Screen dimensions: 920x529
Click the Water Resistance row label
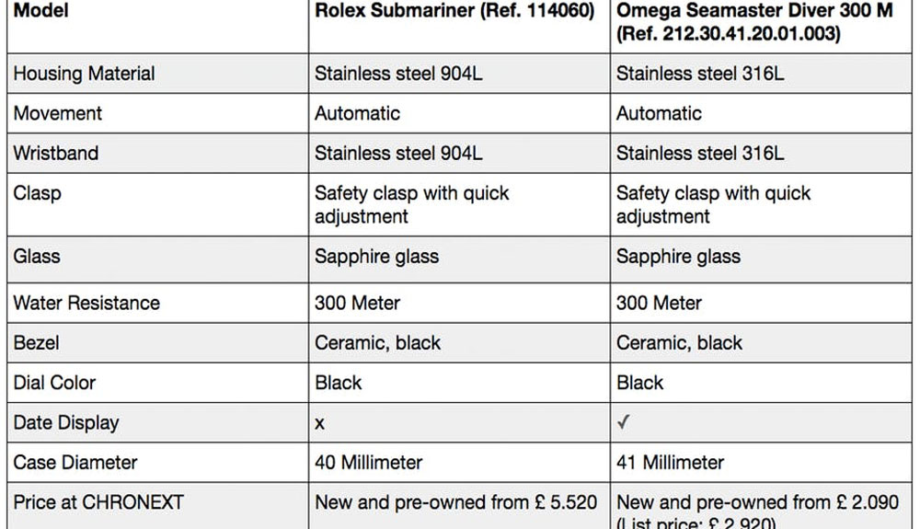[x=86, y=303]
